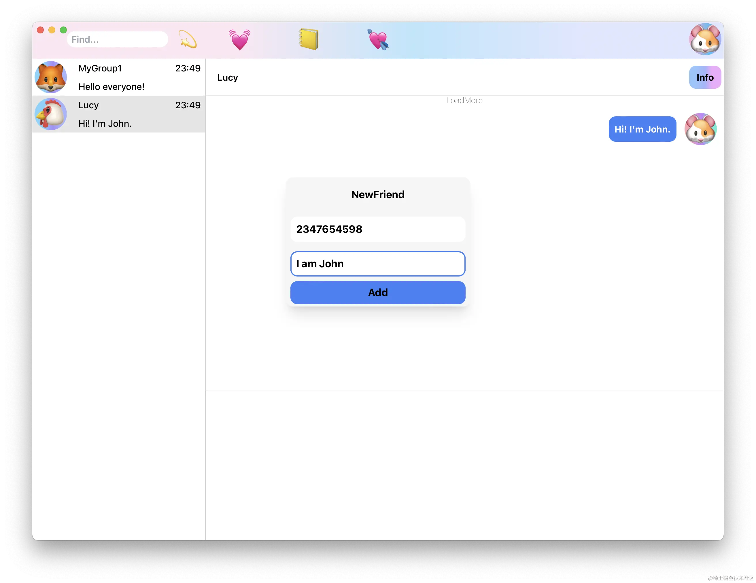The width and height of the screenshot is (756, 583).
Task: Click the hamster avatar beside sent message
Action: (x=700, y=129)
